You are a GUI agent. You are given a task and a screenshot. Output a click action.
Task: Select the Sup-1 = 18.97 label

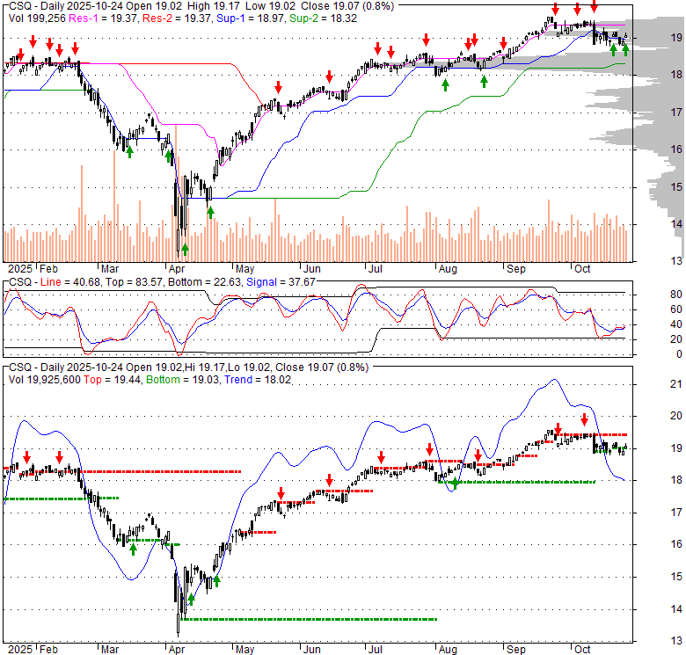click(250, 18)
